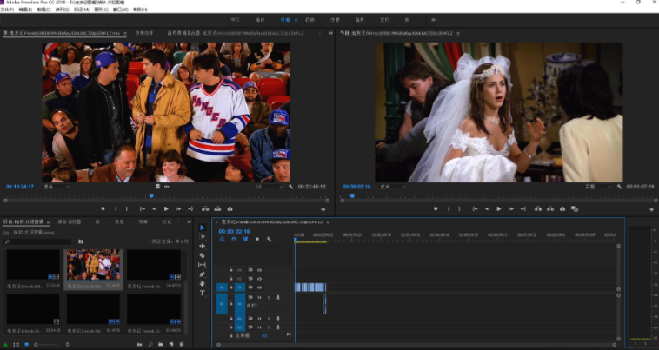Select the hockey game clip thumbnail
Viewport: 659px width, 350px height.
pos(93,265)
